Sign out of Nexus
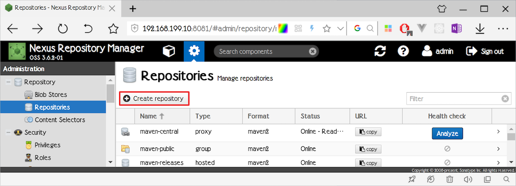Viewport: 516px width, 186px height. coord(485,51)
